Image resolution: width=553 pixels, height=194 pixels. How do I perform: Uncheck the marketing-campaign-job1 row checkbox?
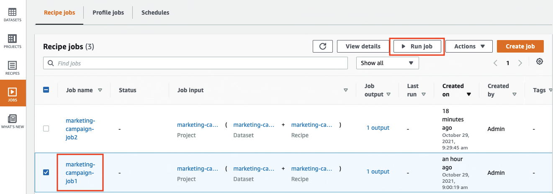pos(46,172)
